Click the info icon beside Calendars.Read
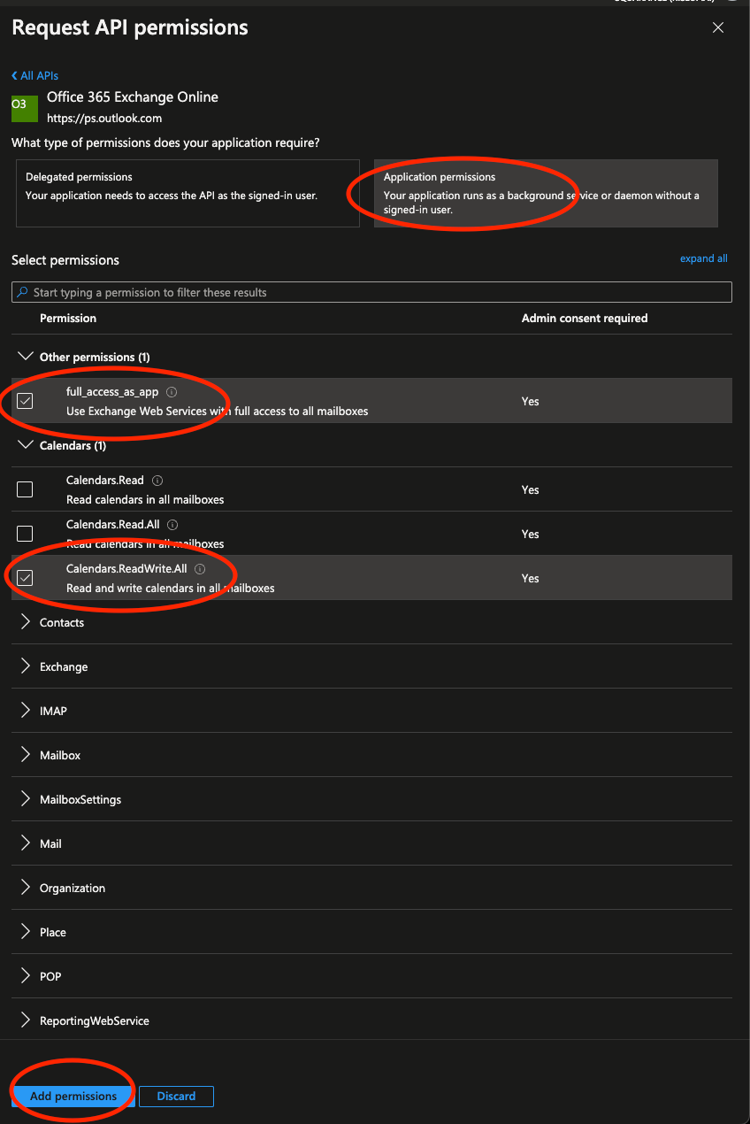This screenshot has height=1124, width=750. [157, 480]
